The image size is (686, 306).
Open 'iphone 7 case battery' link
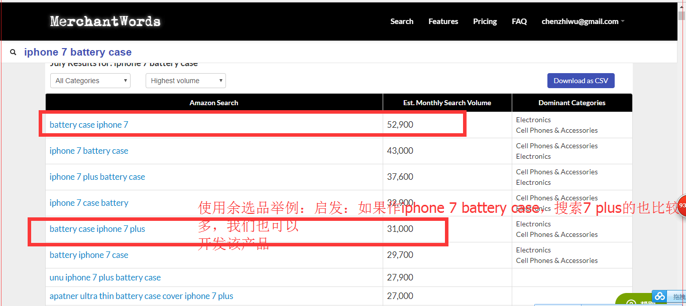[x=89, y=203]
